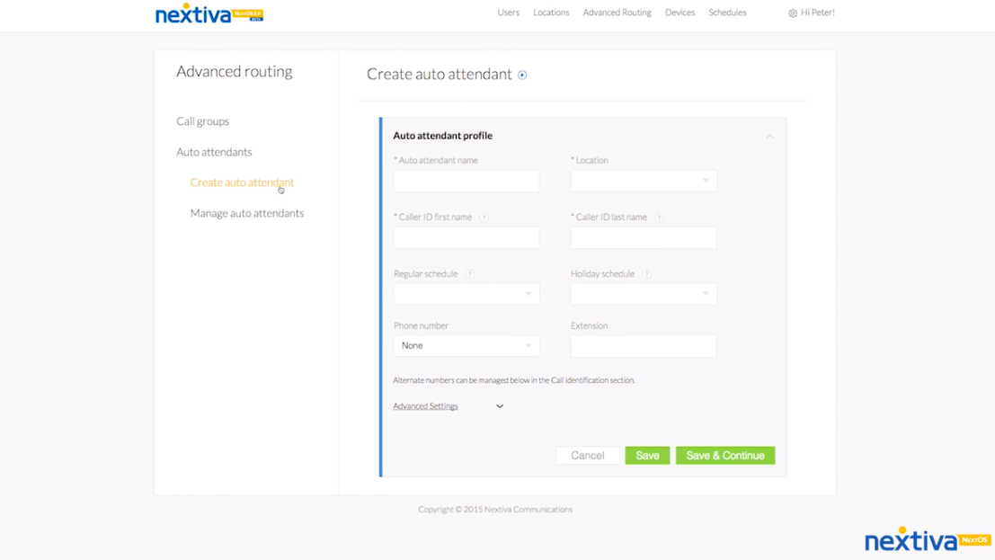
Task: Click the settings gear next to Hi Peter!
Action: (791, 13)
